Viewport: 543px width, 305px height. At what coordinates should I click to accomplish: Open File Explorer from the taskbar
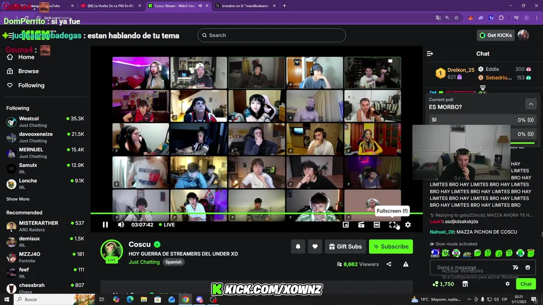point(144,299)
